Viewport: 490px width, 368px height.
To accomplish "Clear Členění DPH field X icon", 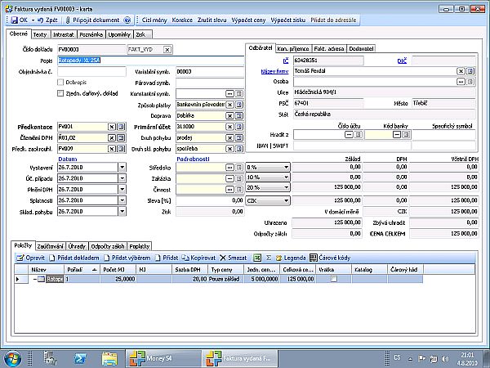I will tap(112, 137).
